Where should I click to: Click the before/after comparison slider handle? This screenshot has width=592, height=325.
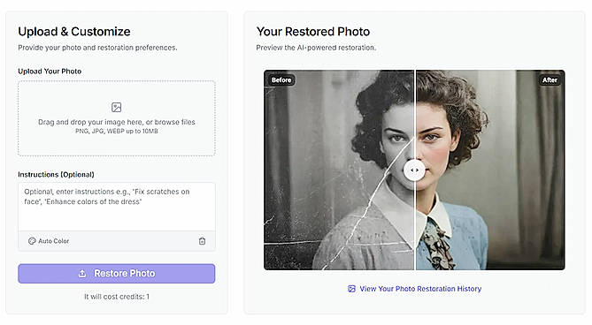pyautogui.click(x=414, y=170)
